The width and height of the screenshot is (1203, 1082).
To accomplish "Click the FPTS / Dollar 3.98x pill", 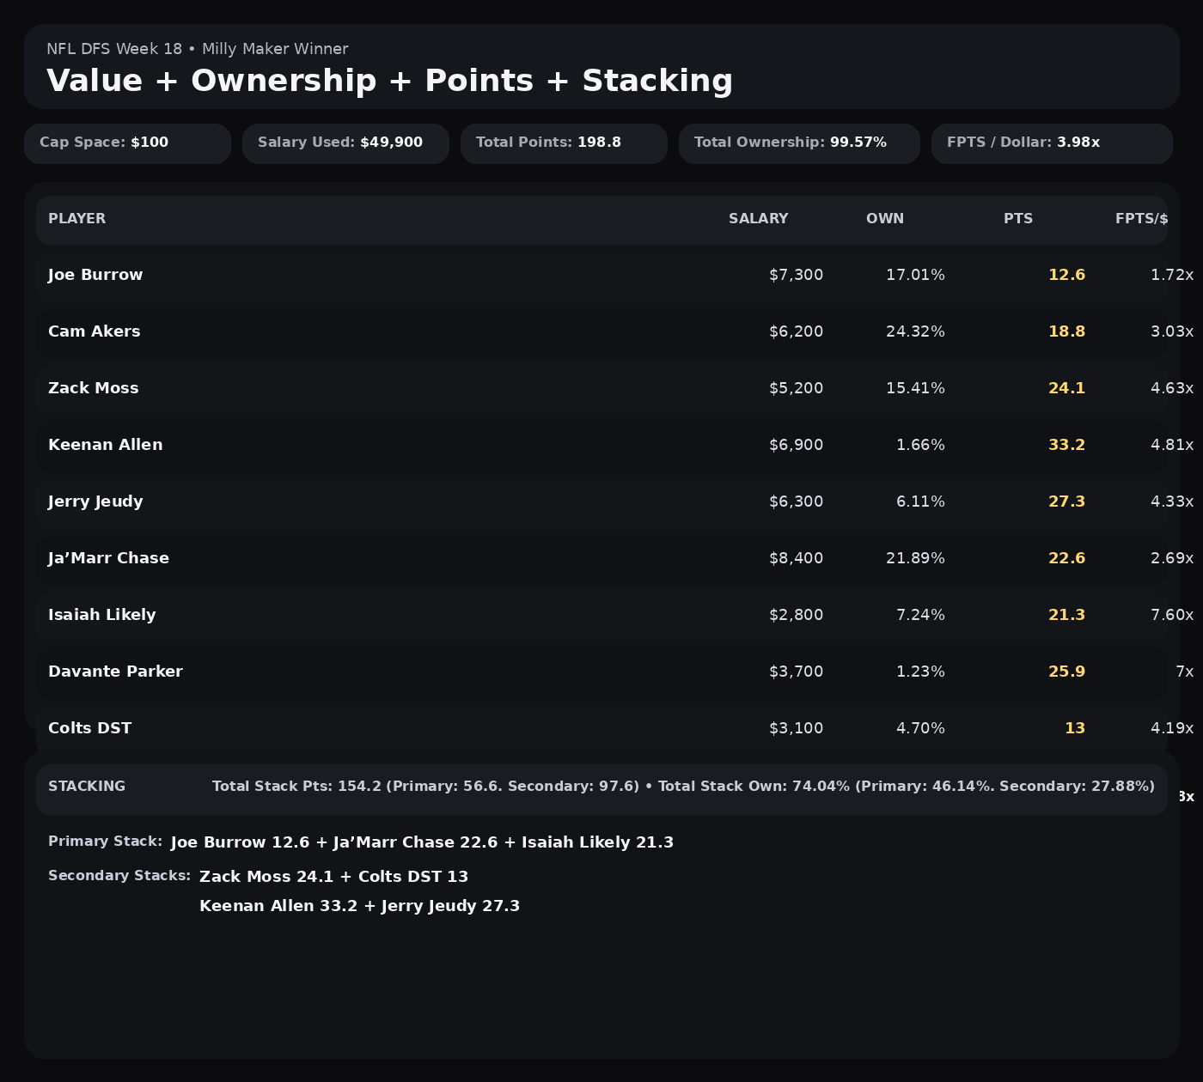I will pos(1052,143).
